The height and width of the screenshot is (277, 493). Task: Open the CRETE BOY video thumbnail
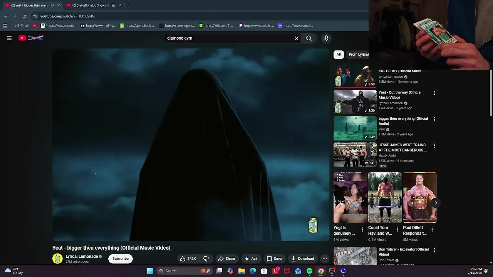(355, 76)
